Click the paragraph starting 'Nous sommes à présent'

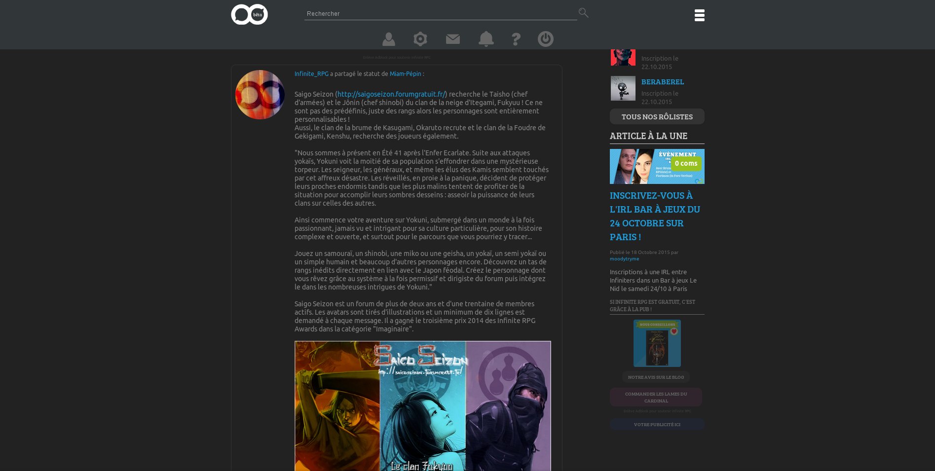click(422, 178)
